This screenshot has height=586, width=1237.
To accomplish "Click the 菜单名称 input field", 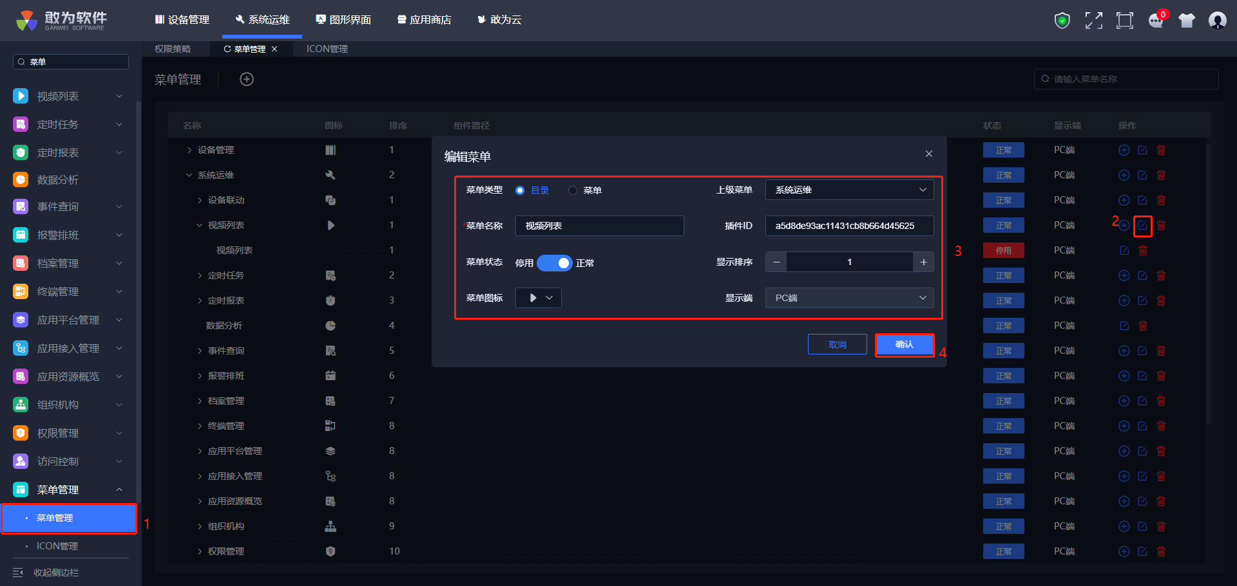I will [x=599, y=226].
